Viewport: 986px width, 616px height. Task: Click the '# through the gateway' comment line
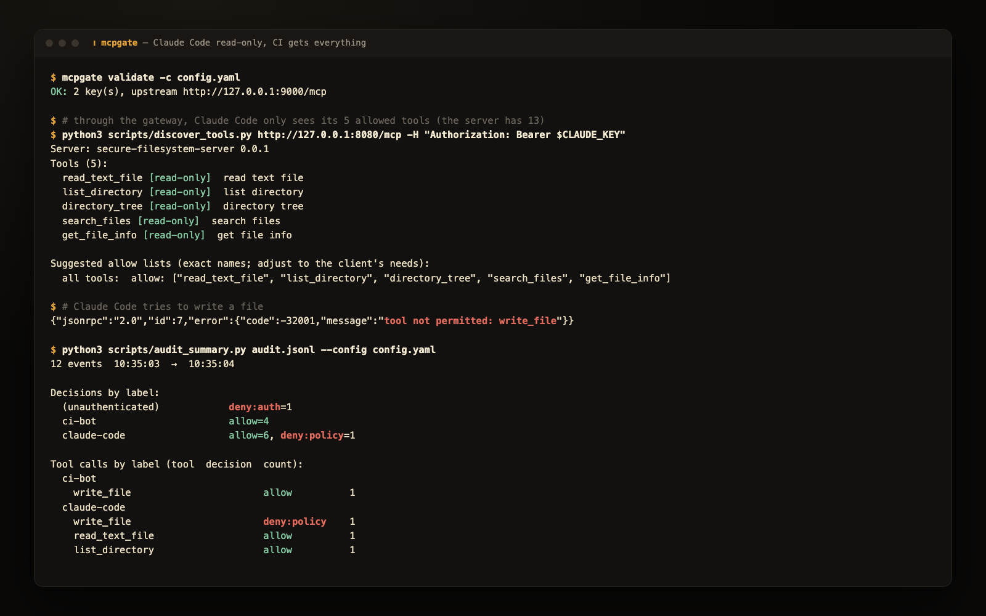click(303, 121)
